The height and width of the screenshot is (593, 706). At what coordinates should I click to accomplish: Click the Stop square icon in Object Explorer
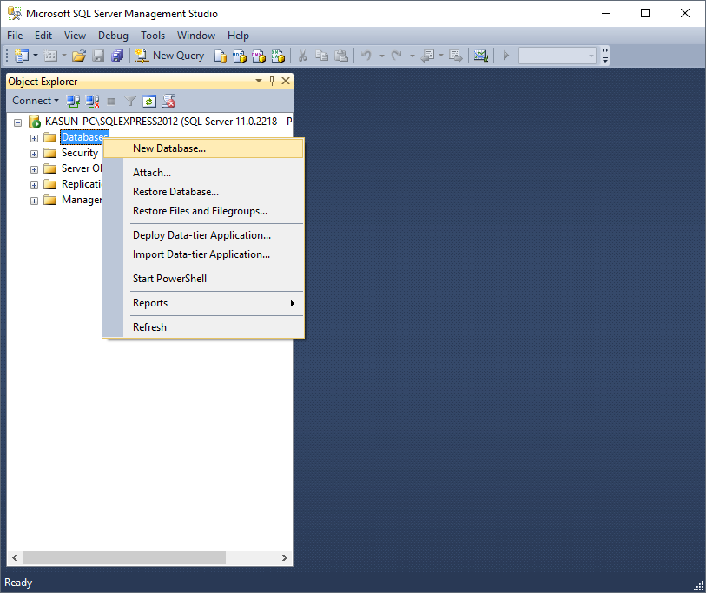[x=111, y=102]
